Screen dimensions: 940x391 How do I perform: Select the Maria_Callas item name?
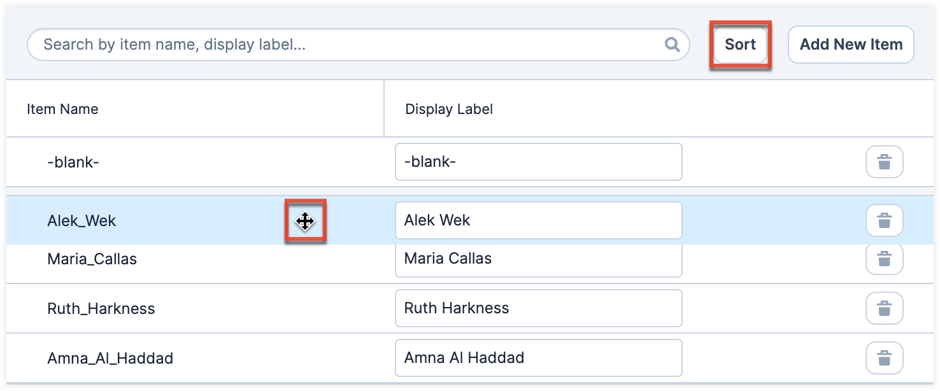click(92, 259)
